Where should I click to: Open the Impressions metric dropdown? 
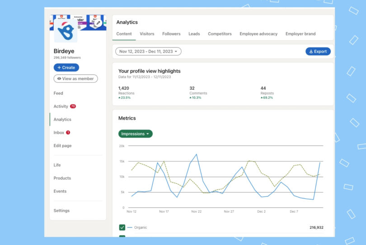coord(136,134)
